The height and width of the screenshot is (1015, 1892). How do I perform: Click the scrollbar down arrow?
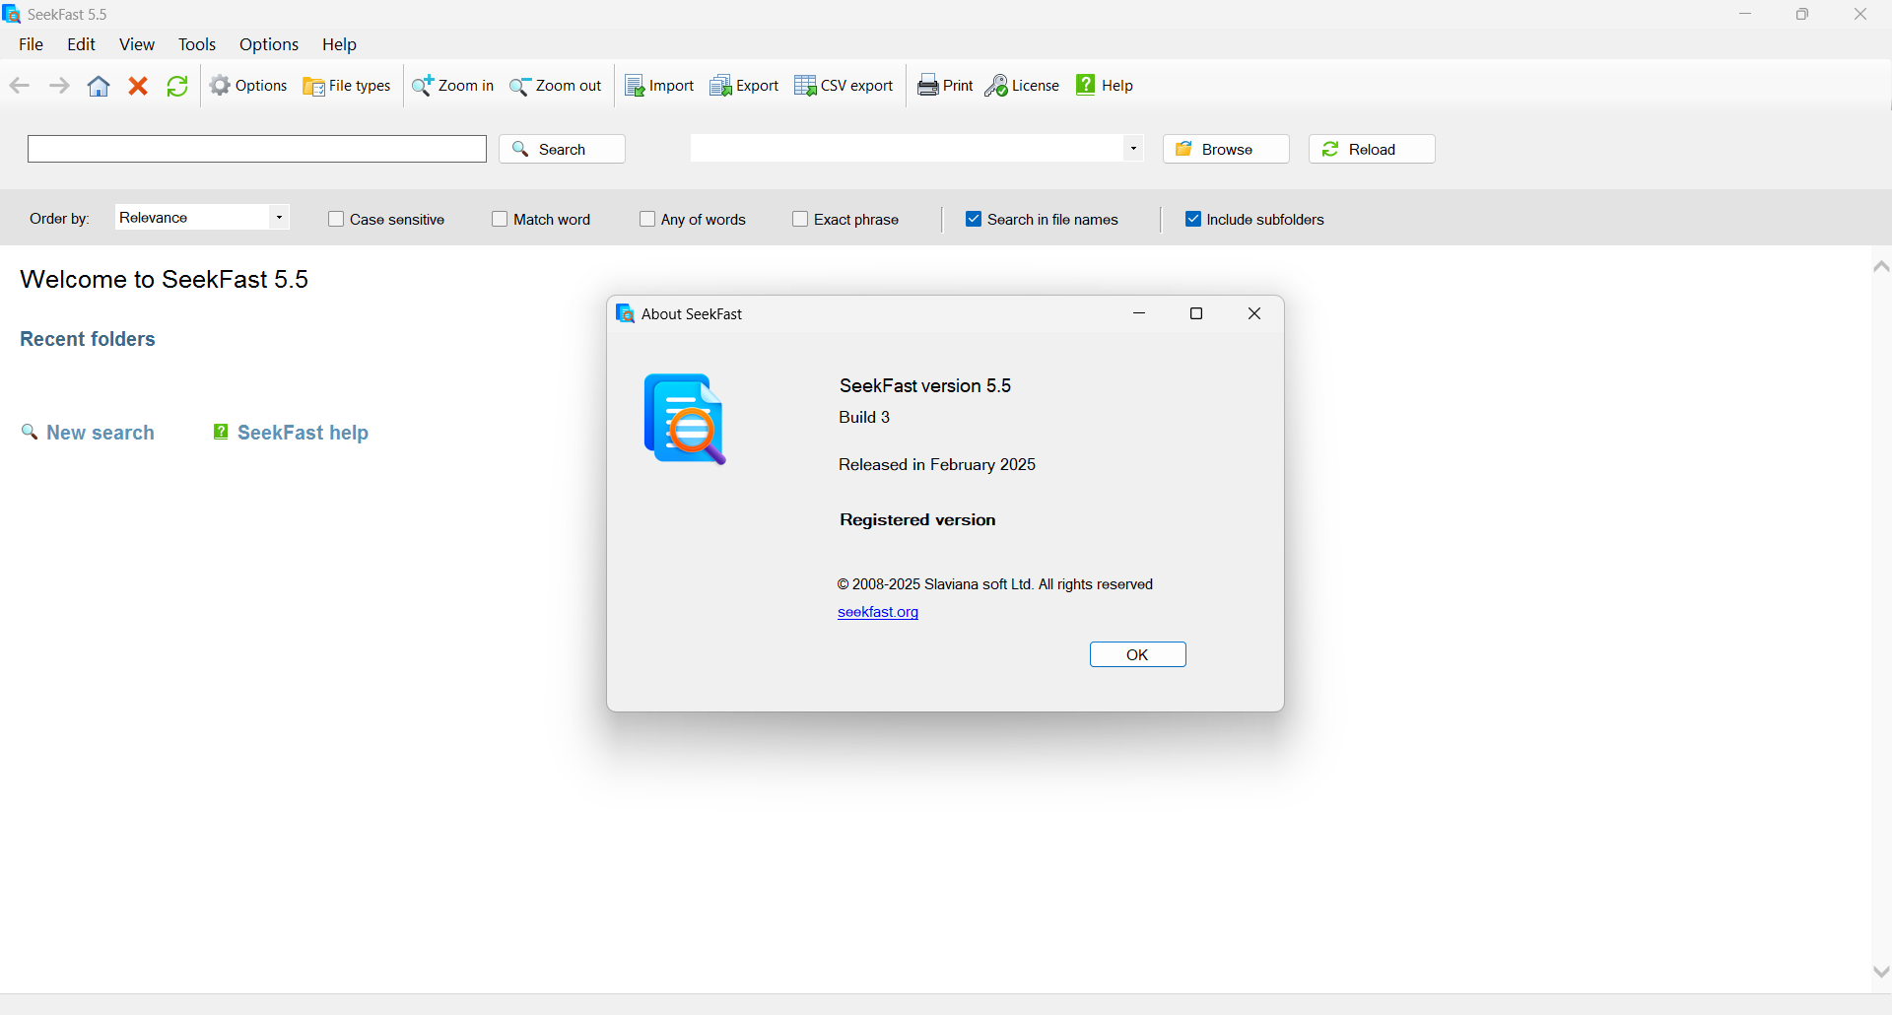pos(1881,972)
